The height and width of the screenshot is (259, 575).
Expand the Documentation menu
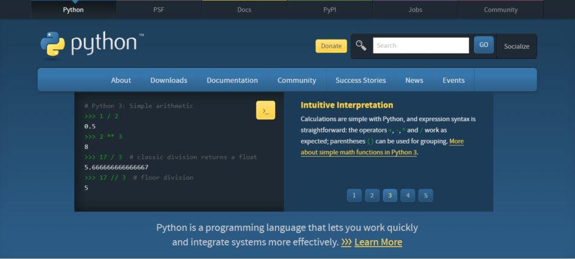232,80
